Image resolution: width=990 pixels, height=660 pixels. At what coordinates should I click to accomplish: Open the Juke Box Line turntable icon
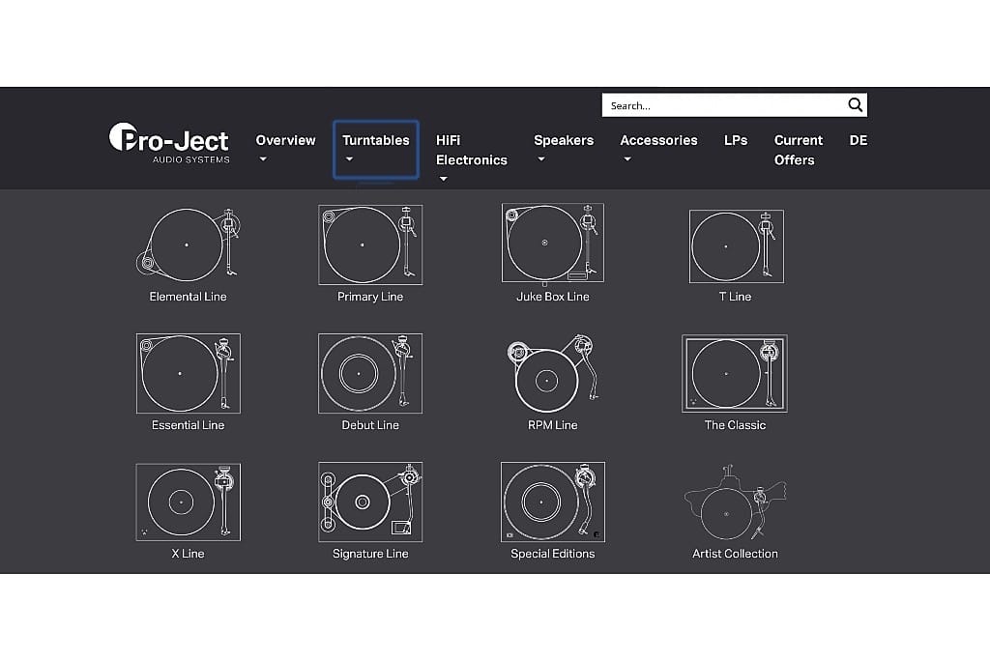552,243
